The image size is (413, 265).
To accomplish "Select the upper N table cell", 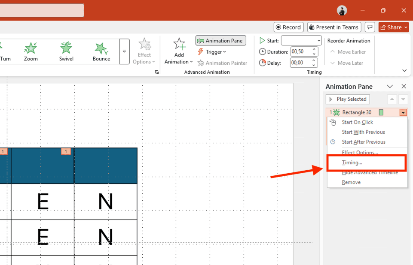I will coord(106,202).
